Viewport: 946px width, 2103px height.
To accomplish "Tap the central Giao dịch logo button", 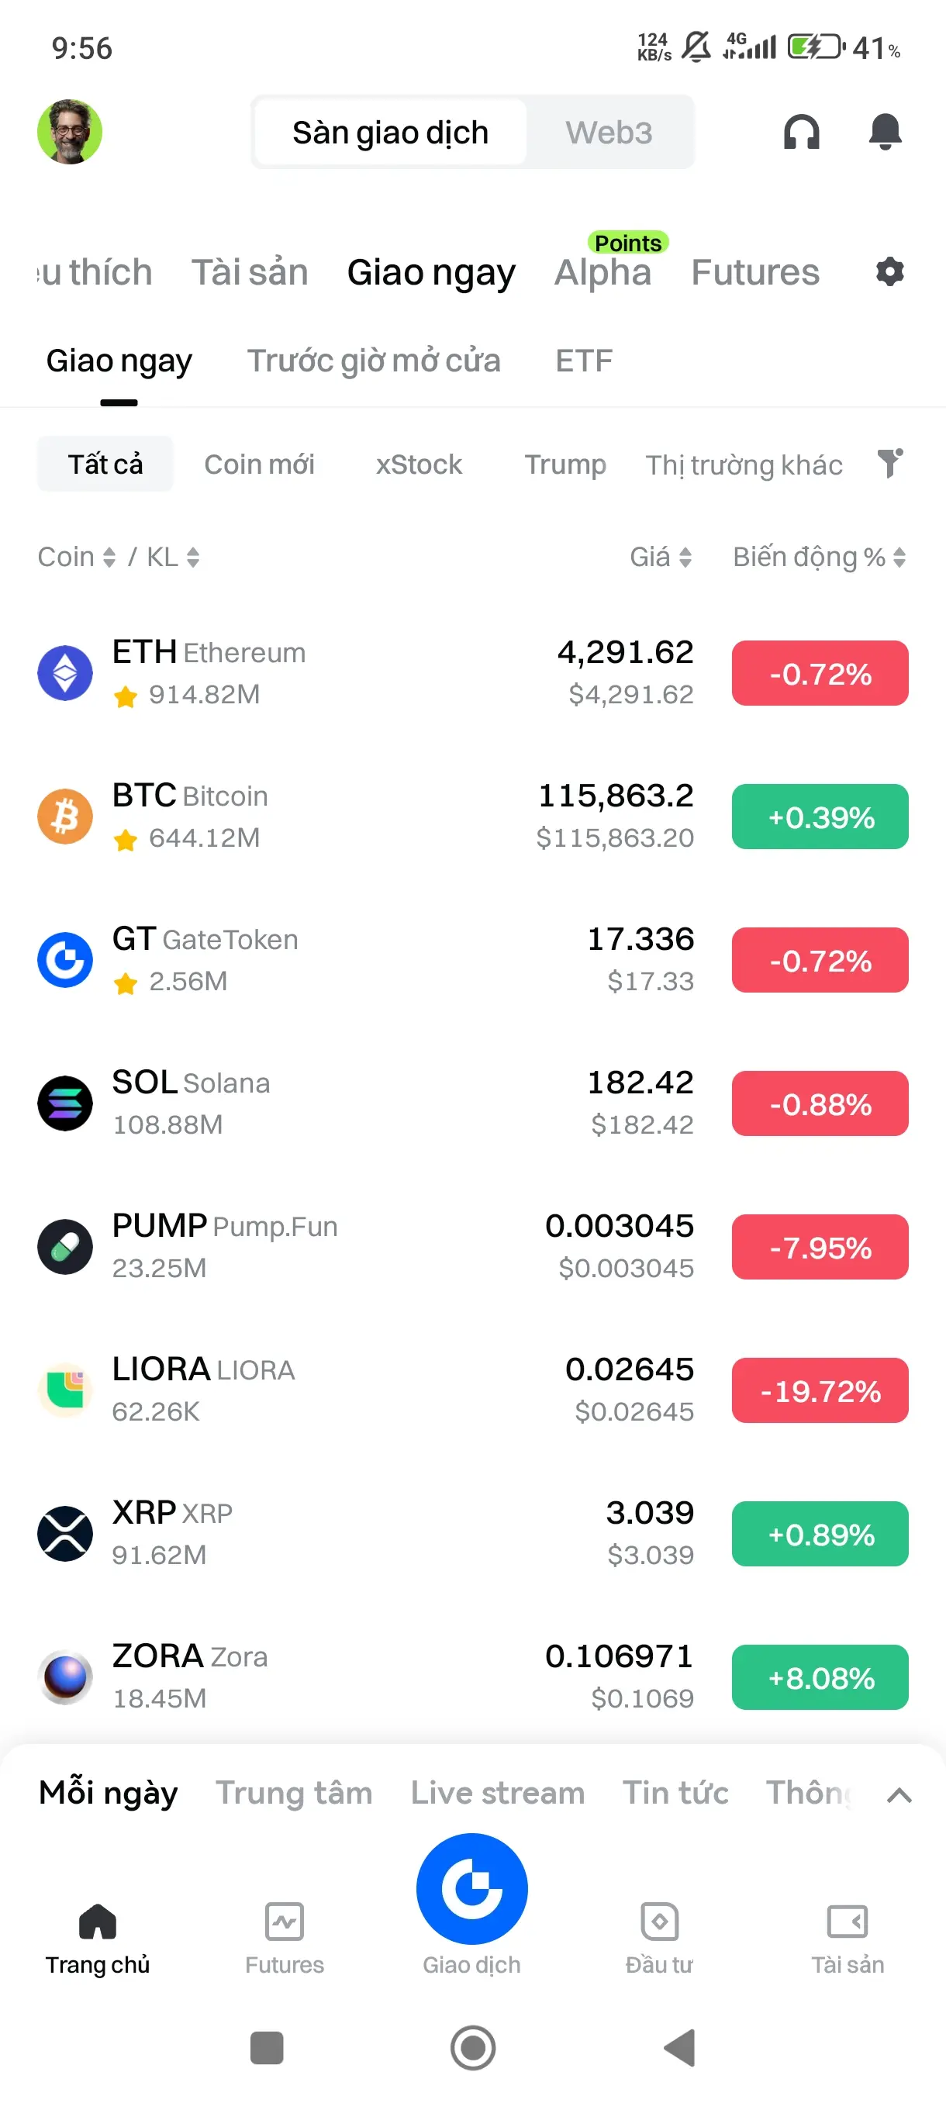I will (471, 1887).
